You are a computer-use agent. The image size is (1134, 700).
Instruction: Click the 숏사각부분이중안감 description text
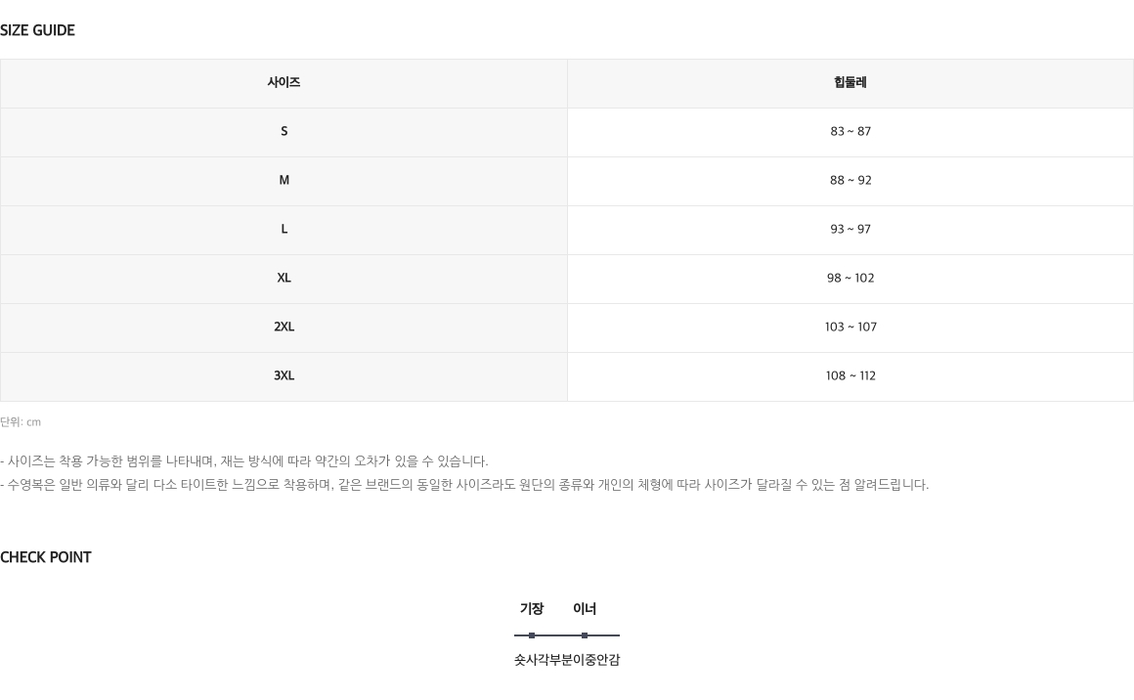click(x=567, y=660)
